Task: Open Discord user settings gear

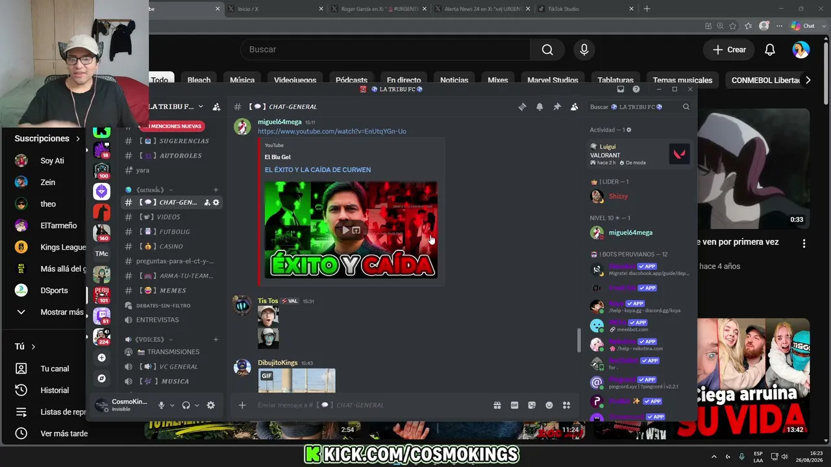Action: pos(210,405)
